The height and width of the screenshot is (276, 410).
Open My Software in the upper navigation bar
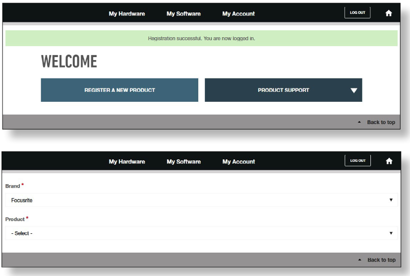click(x=183, y=14)
